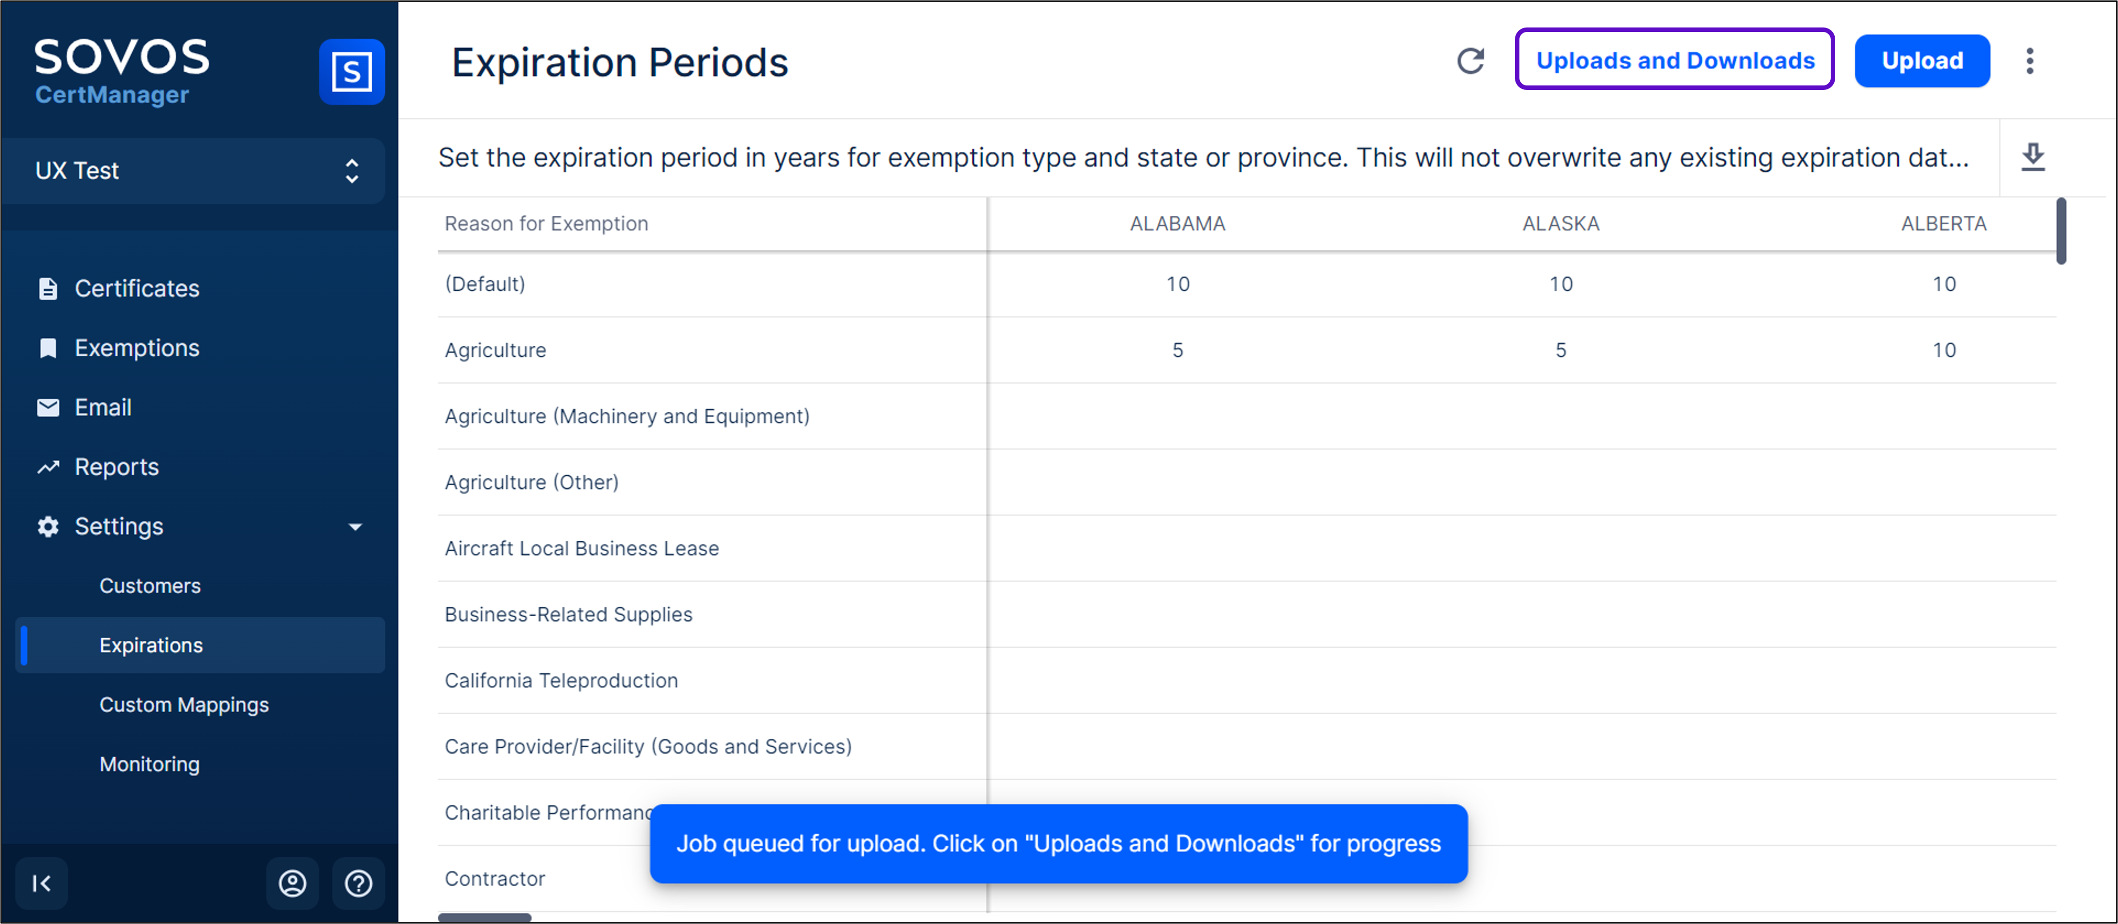Open the three-dot more options menu

point(2029,61)
